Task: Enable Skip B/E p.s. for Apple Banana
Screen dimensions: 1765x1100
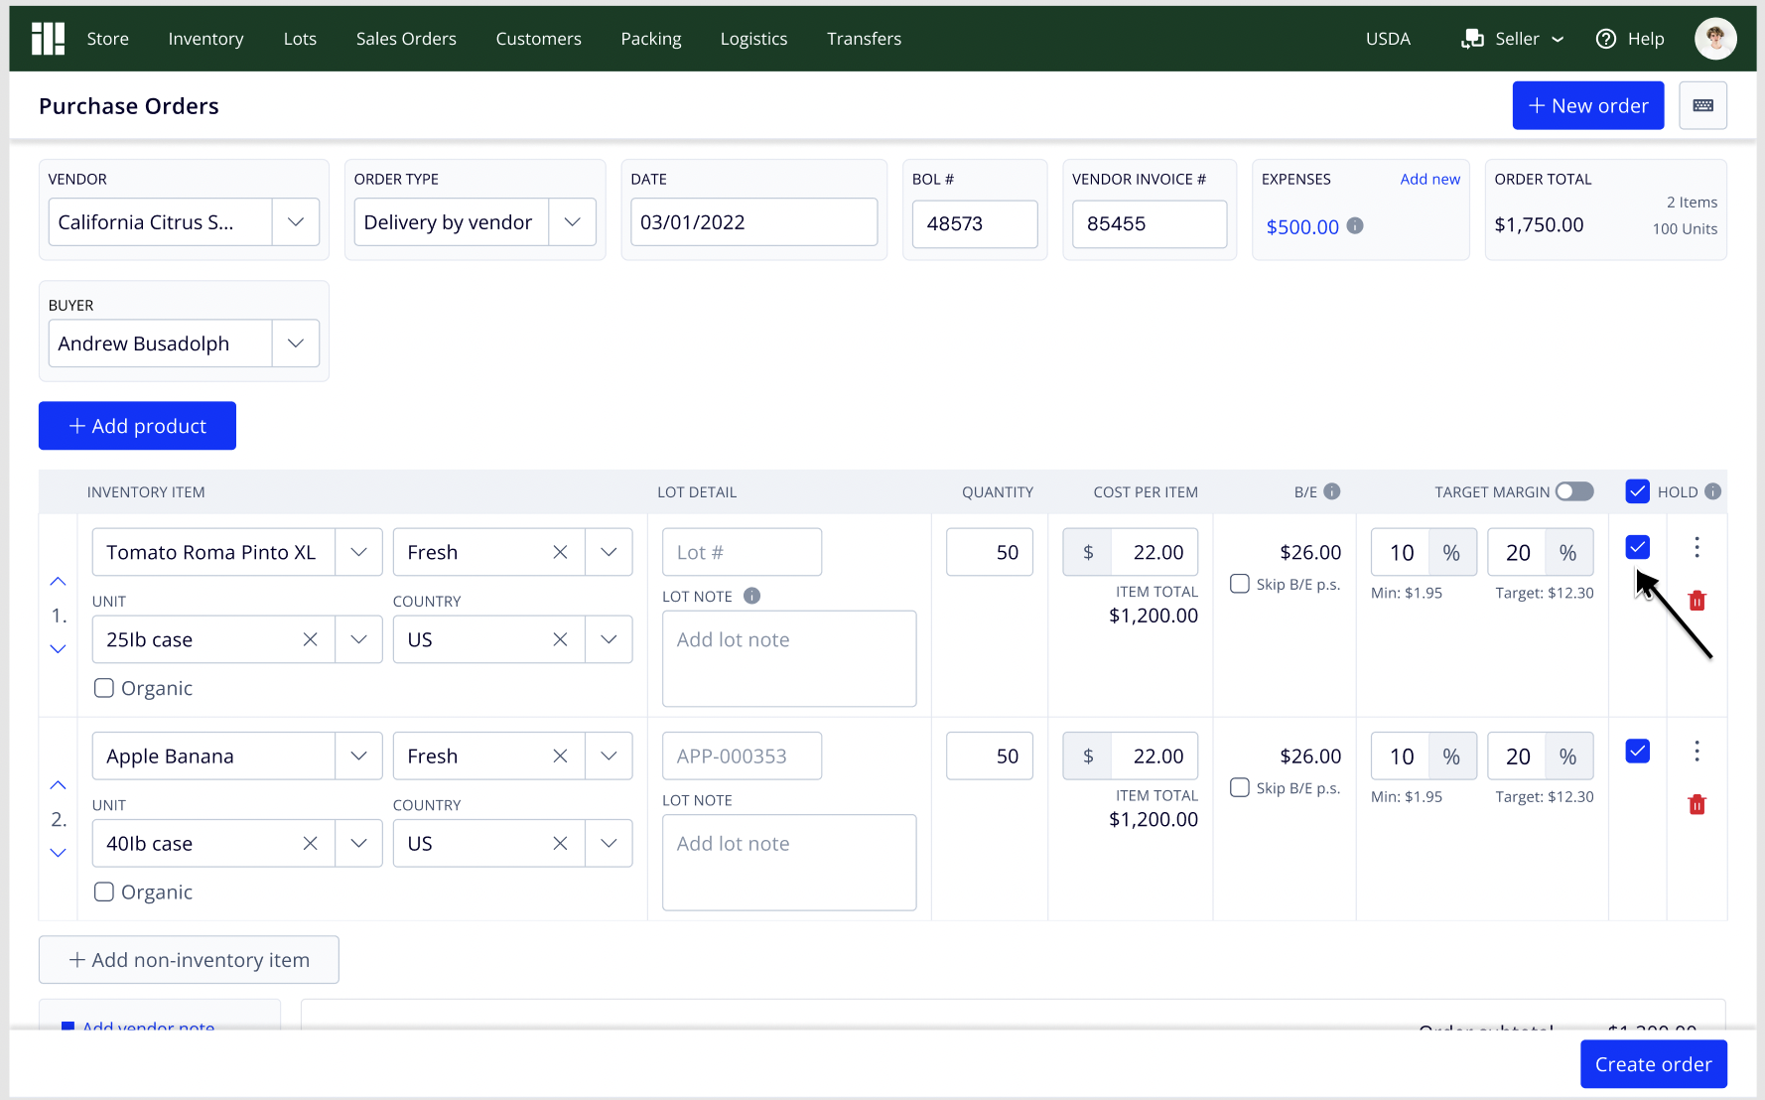Action: pos(1240,787)
